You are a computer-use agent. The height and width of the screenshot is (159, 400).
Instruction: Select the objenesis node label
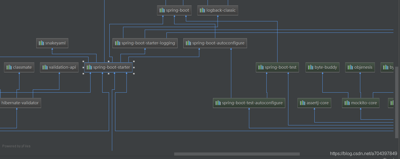point(363,68)
